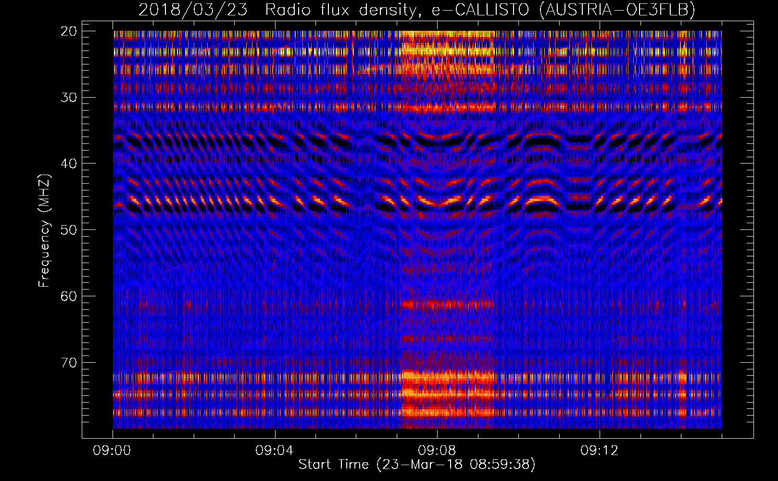Click the 40 MHz frequency tick label

tap(69, 164)
